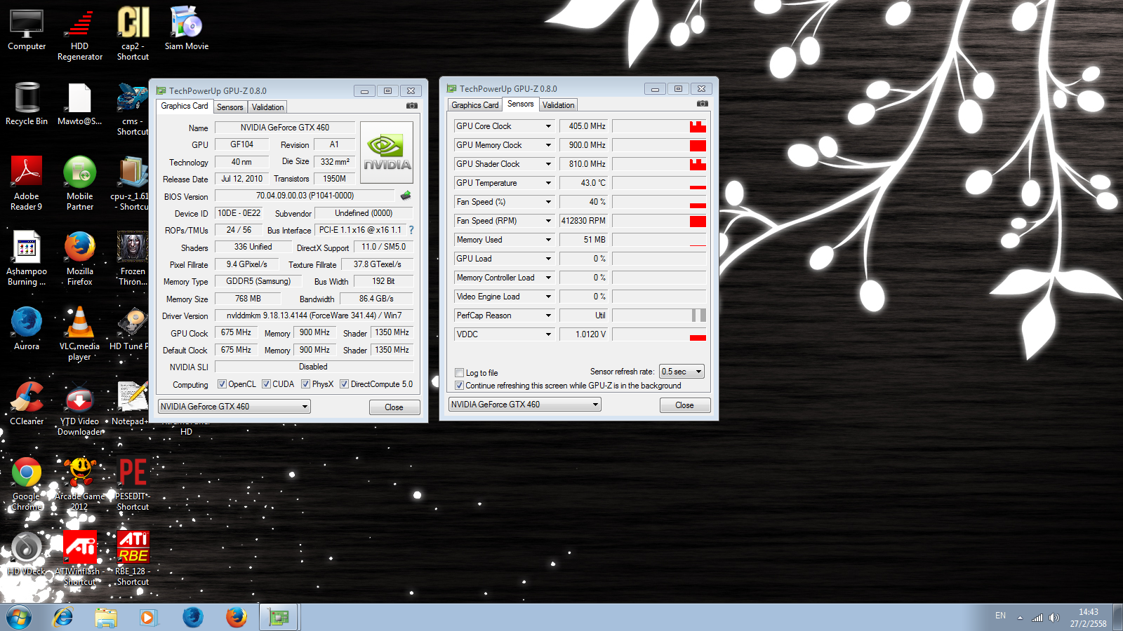Open GPU selector dropdown in Graphics Card window

pyautogui.click(x=234, y=407)
